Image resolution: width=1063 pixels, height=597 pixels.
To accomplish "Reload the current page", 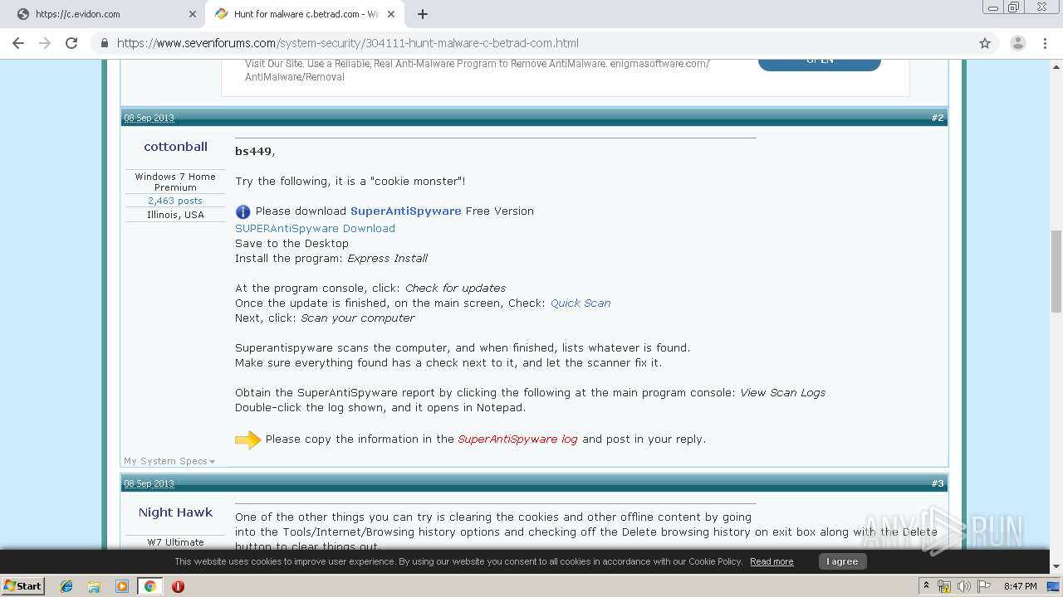I will [x=71, y=43].
